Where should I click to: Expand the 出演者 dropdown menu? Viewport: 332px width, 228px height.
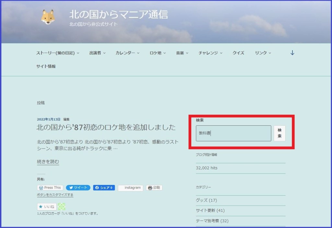pyautogui.click(x=97, y=53)
